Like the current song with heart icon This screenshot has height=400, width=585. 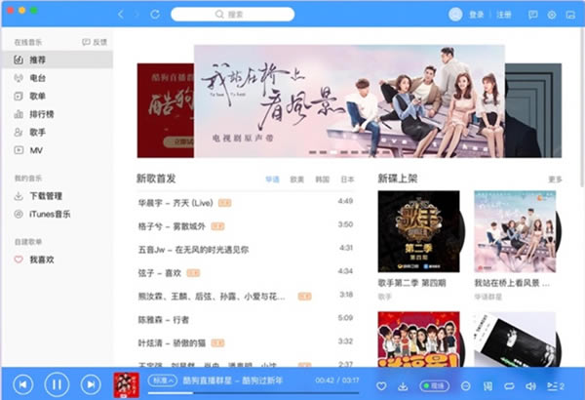(381, 386)
